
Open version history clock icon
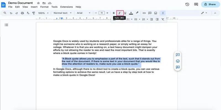[x=187, y=4]
